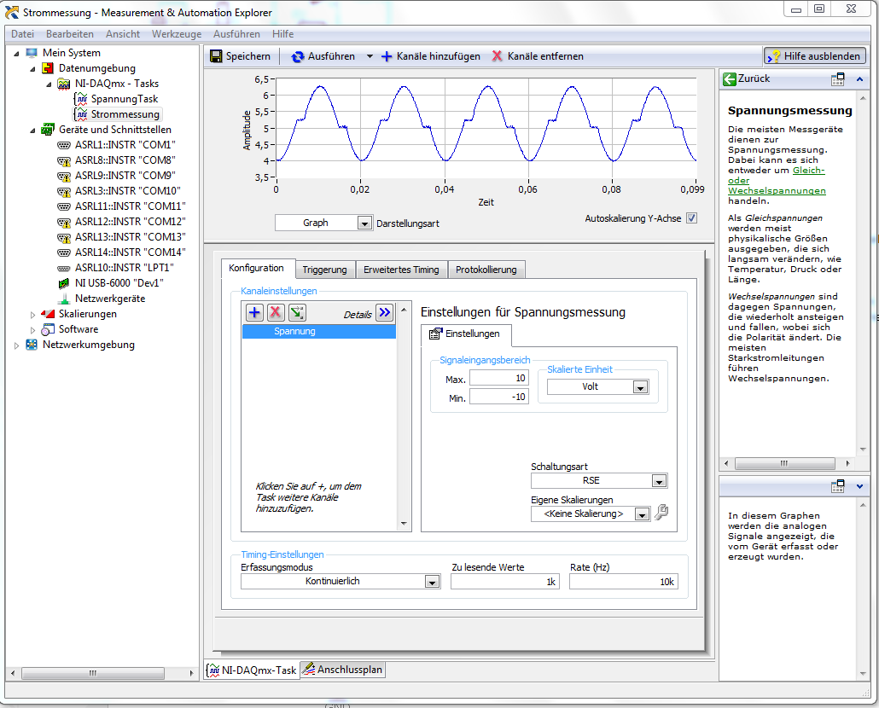The height and width of the screenshot is (708, 879).
Task: Add channel with blue plus button
Action: 254,312
